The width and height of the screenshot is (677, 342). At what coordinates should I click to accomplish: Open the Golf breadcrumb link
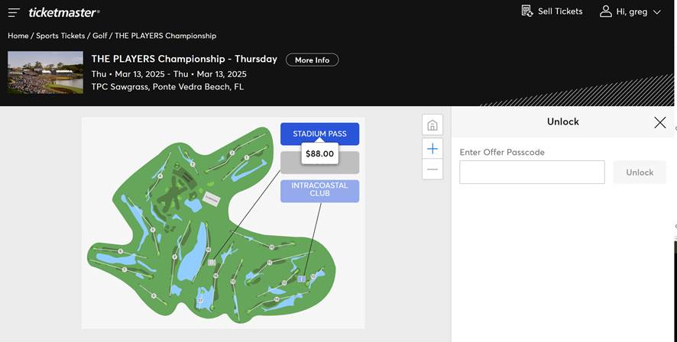pyautogui.click(x=100, y=36)
